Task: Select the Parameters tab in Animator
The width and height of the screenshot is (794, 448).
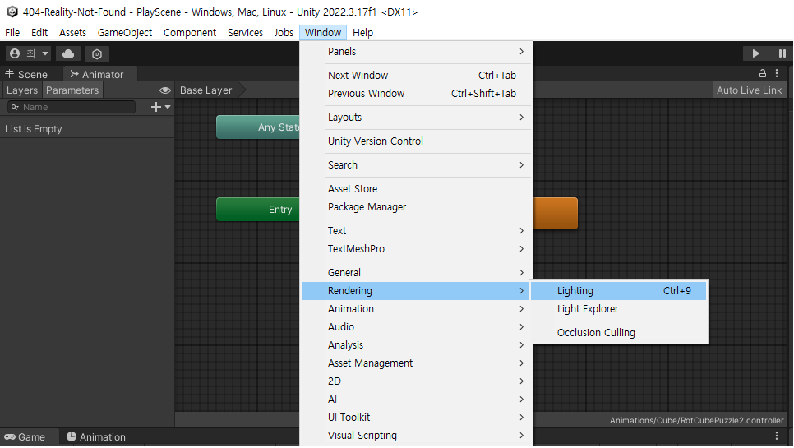Action: (72, 90)
